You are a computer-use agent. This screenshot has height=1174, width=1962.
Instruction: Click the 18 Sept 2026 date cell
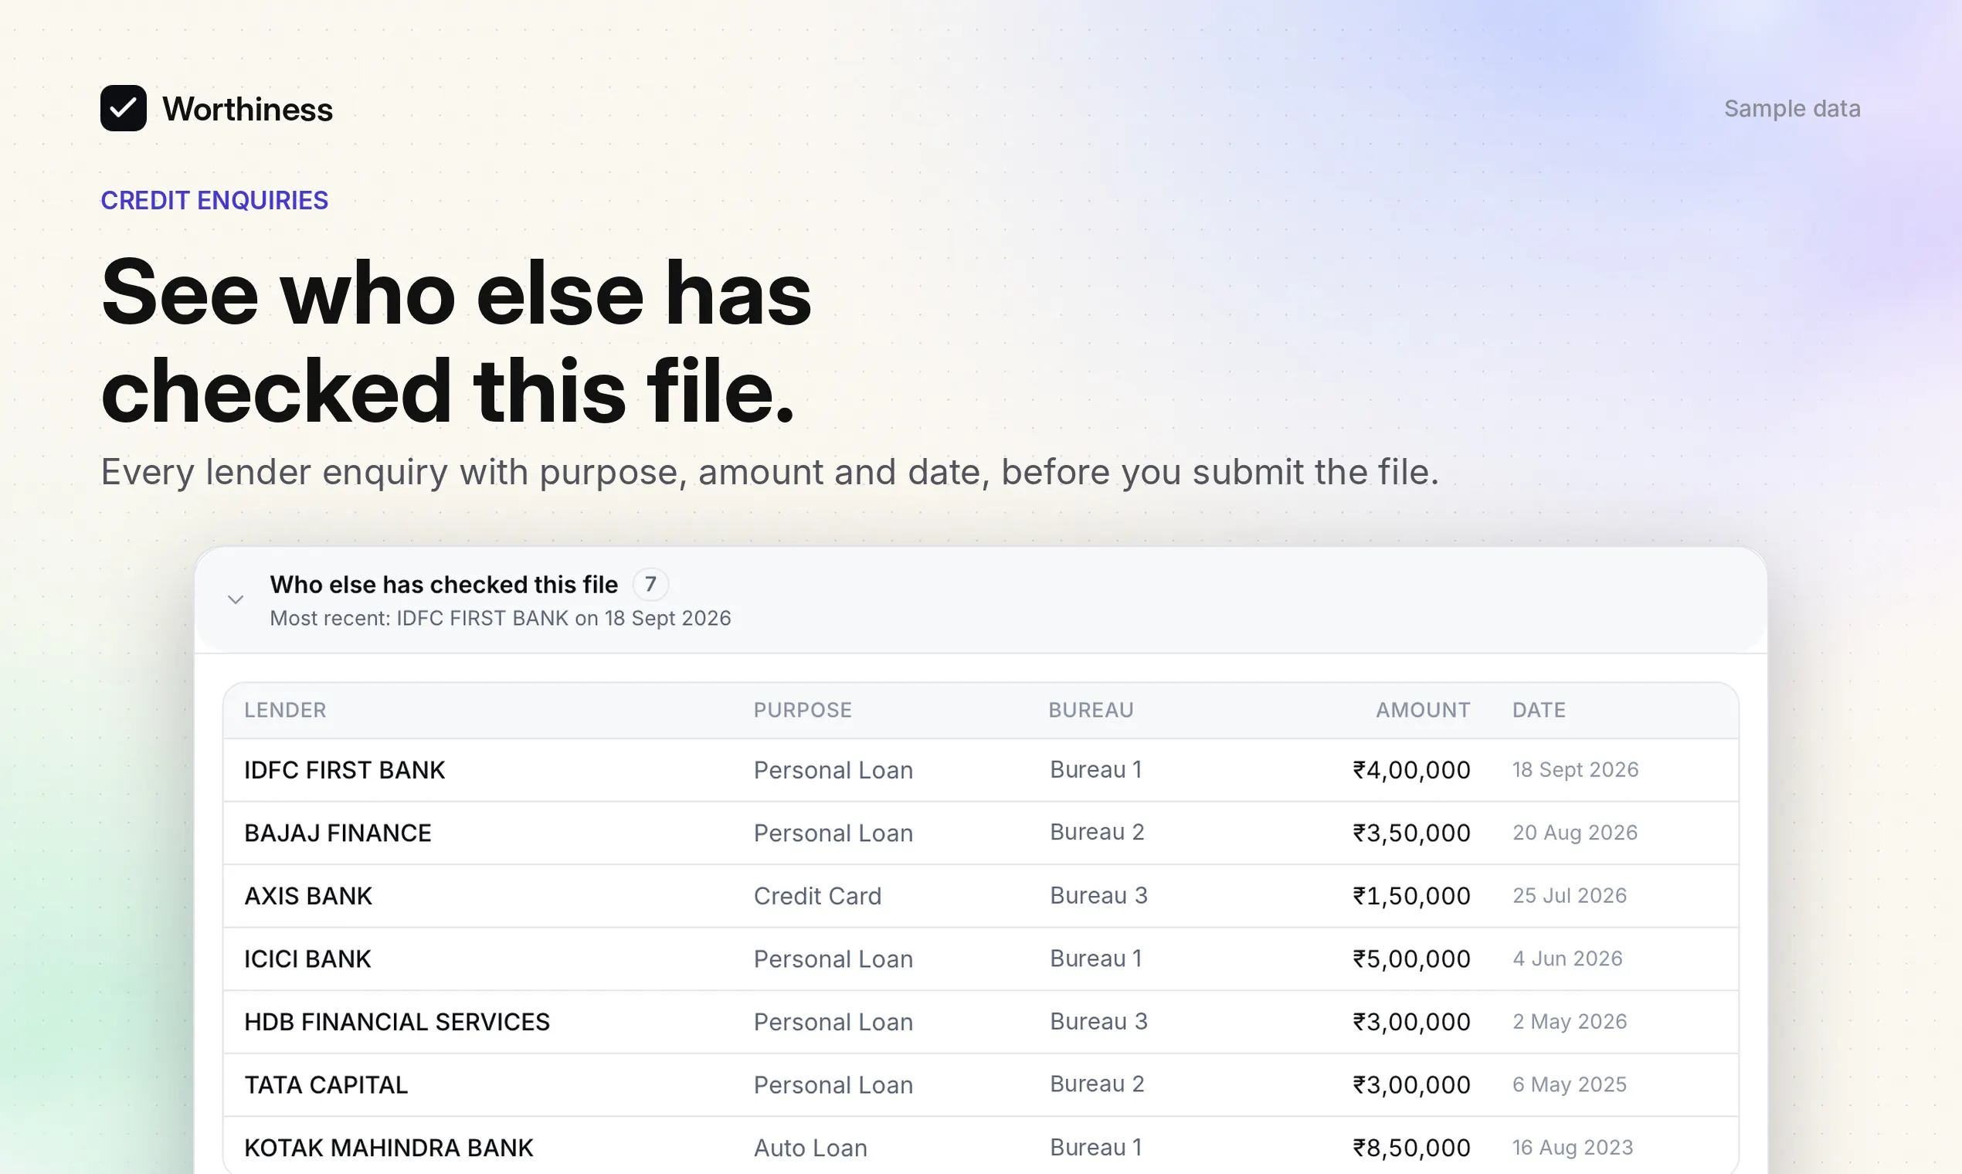pyautogui.click(x=1575, y=770)
